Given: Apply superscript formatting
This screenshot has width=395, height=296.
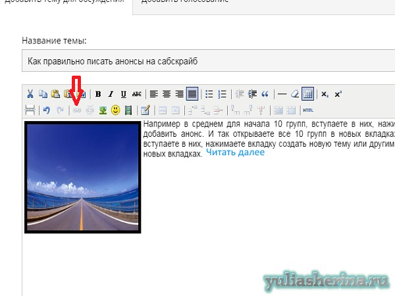Looking at the screenshot, I should (x=338, y=94).
